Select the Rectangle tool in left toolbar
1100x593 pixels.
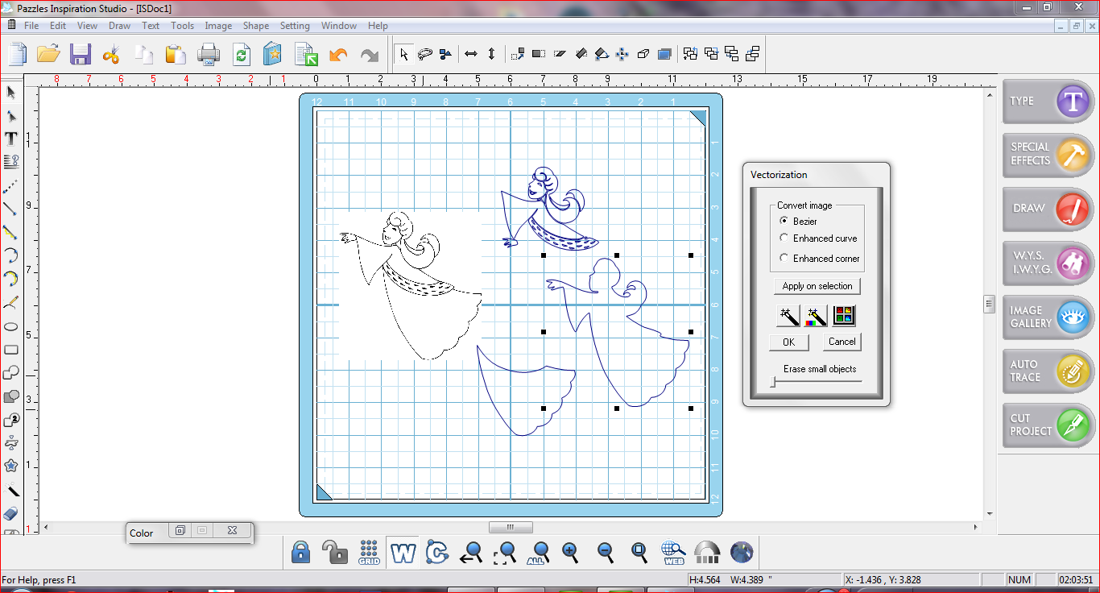(x=11, y=350)
